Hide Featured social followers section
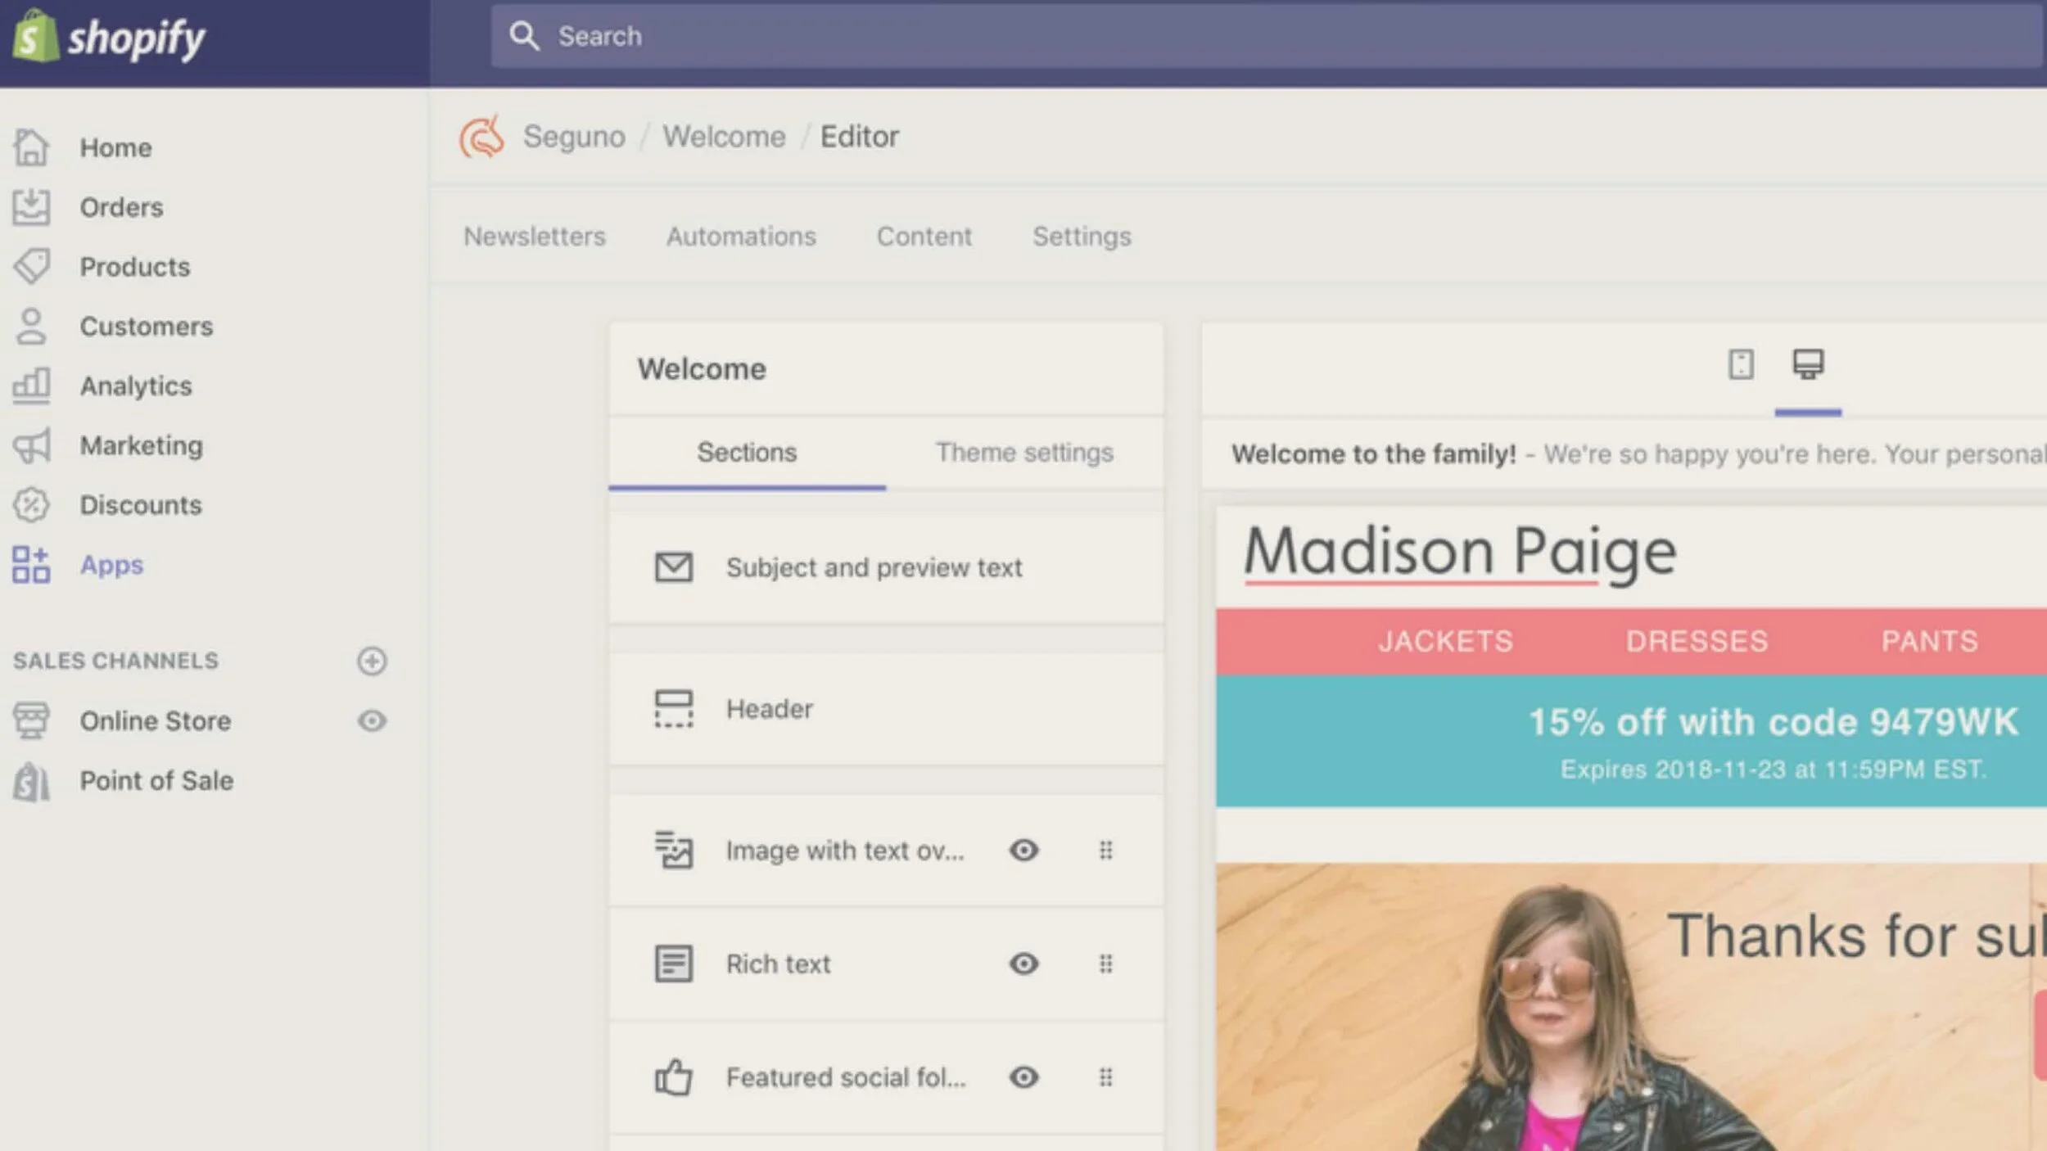The height and width of the screenshot is (1151, 2047). 1023,1077
